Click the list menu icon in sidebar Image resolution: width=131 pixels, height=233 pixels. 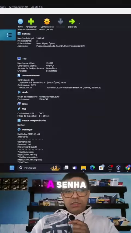tap(9, 35)
